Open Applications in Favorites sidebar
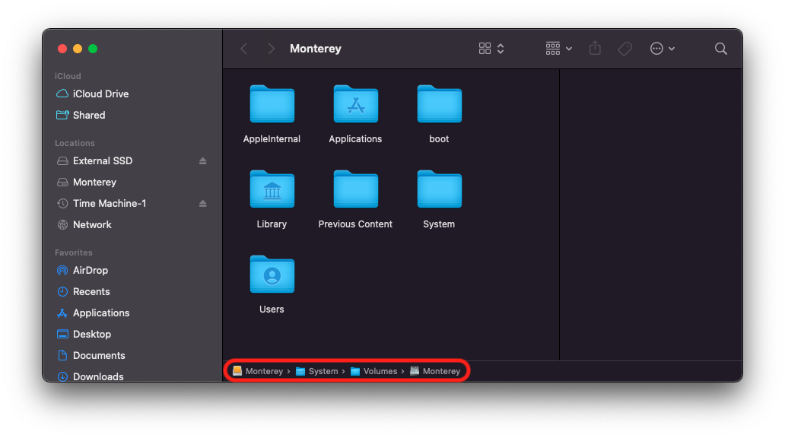The height and width of the screenshot is (438, 785). coord(93,313)
